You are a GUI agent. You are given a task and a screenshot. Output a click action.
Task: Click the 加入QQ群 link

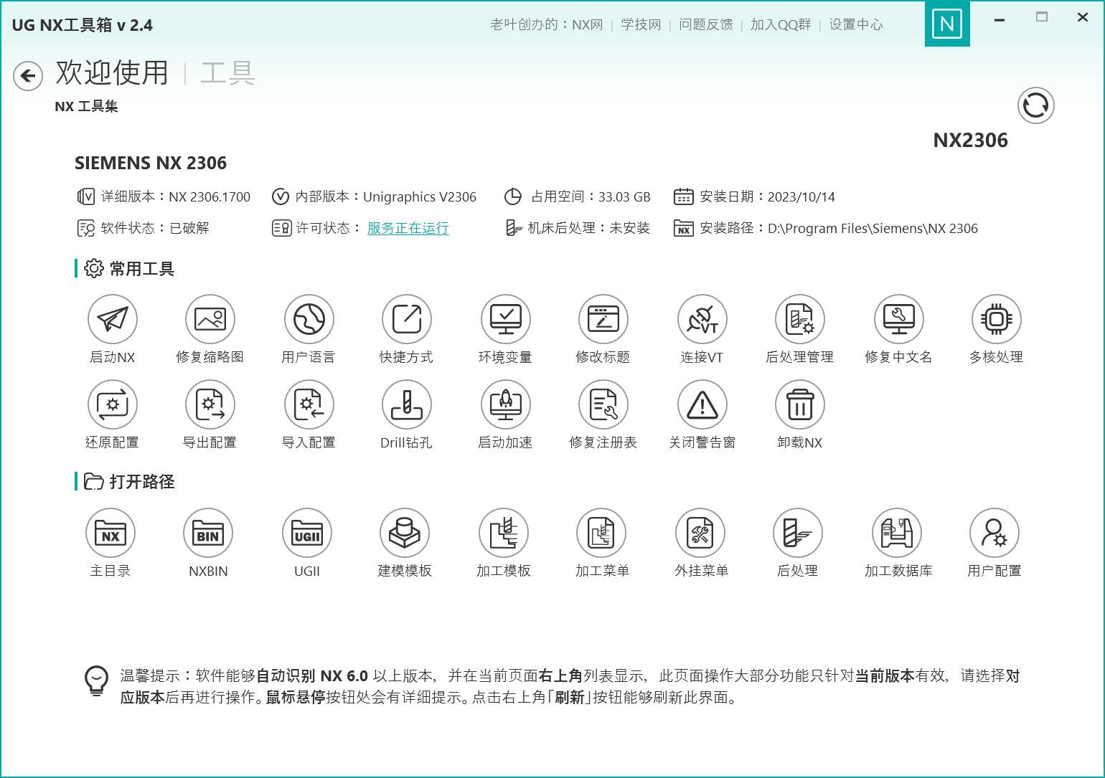781,24
